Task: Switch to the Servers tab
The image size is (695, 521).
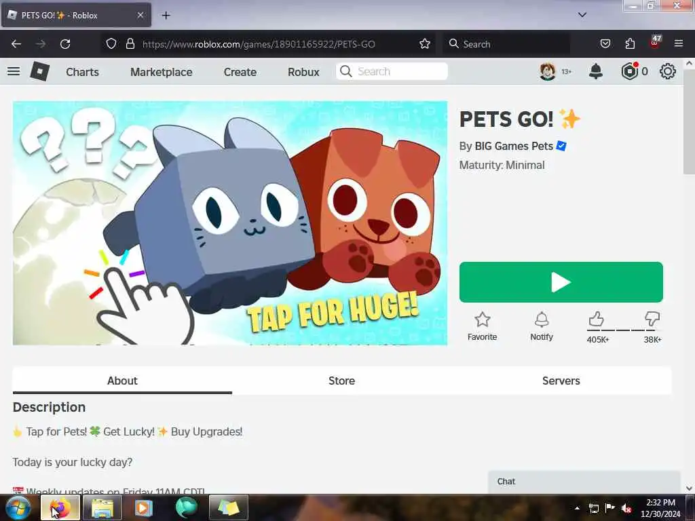Action: (561, 381)
